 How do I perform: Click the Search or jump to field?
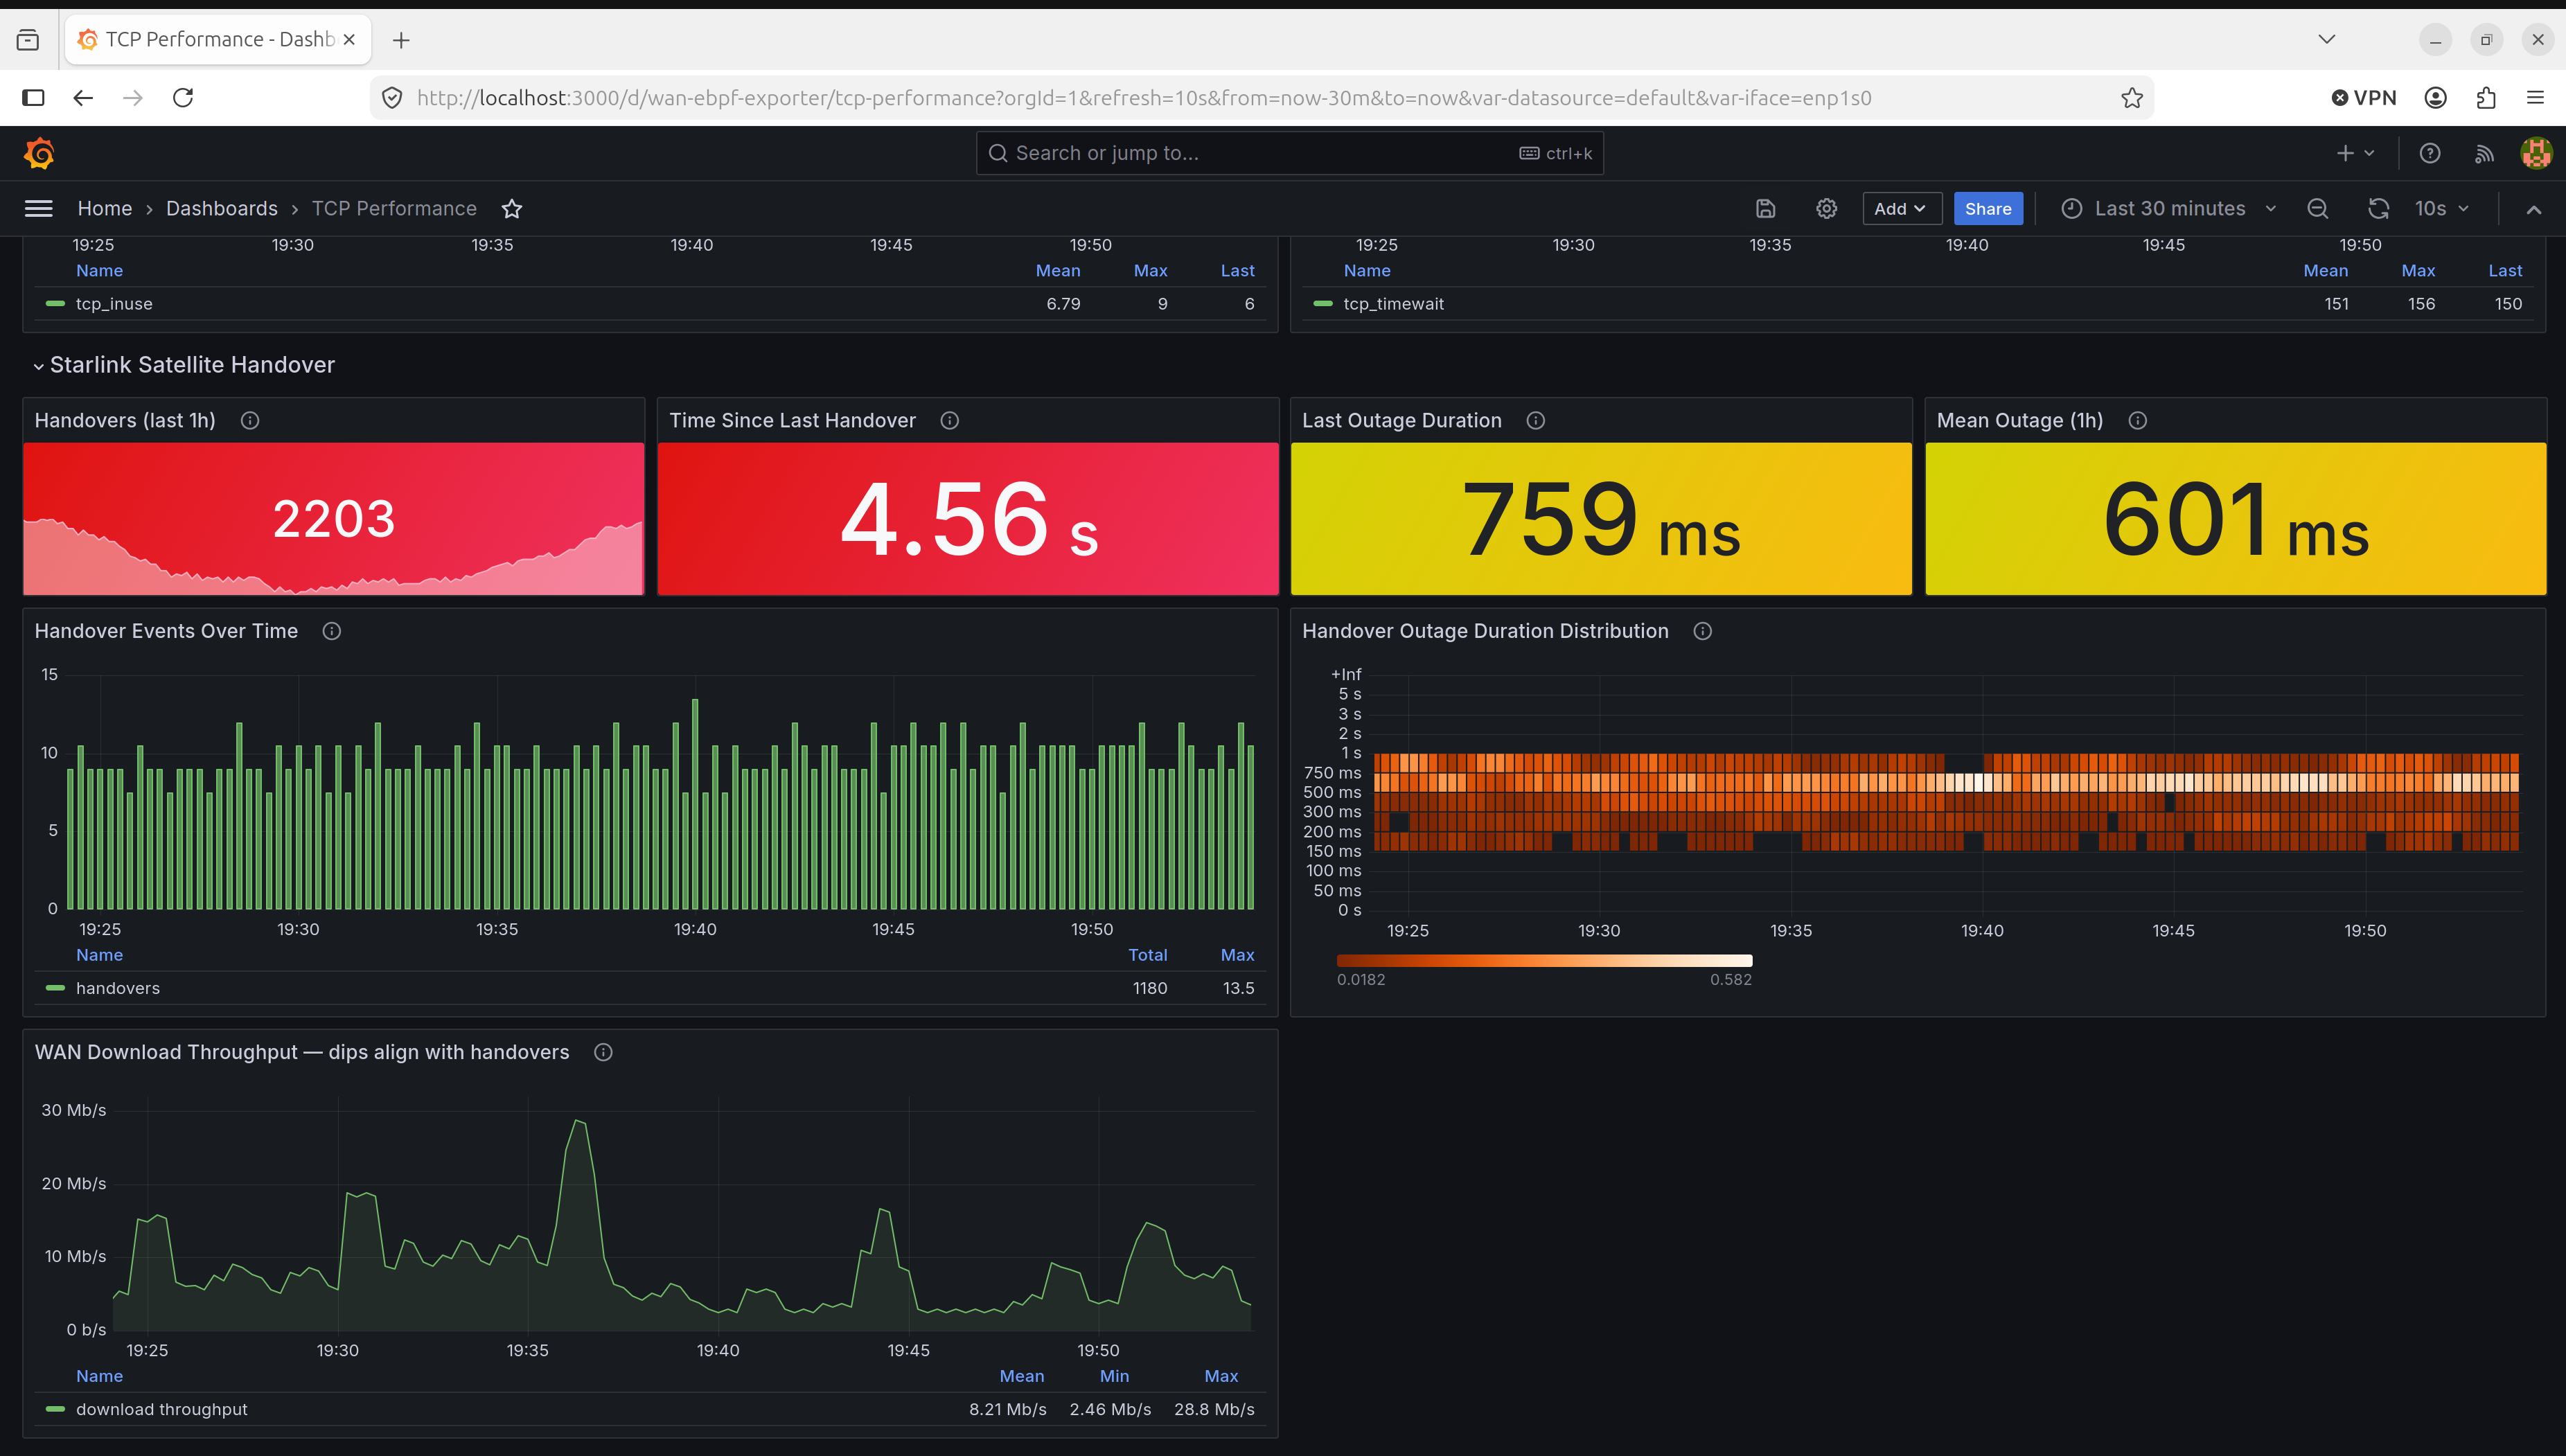click(x=1289, y=153)
